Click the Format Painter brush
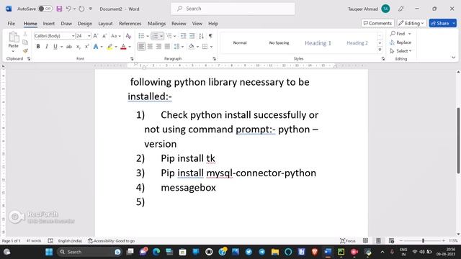 click(25, 51)
